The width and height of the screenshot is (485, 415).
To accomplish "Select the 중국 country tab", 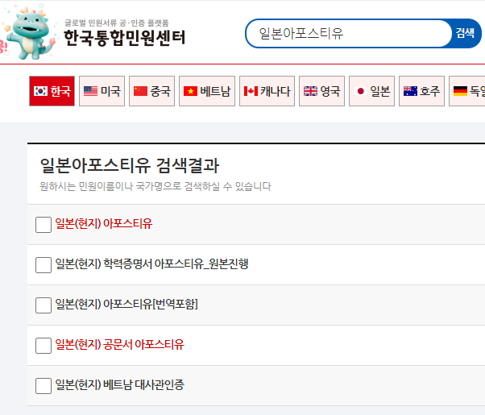I will tap(152, 91).
